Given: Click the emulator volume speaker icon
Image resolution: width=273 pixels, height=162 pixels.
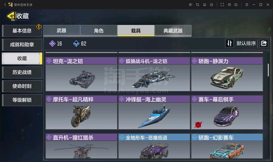Looking at the screenshot, I should click(190, 5).
